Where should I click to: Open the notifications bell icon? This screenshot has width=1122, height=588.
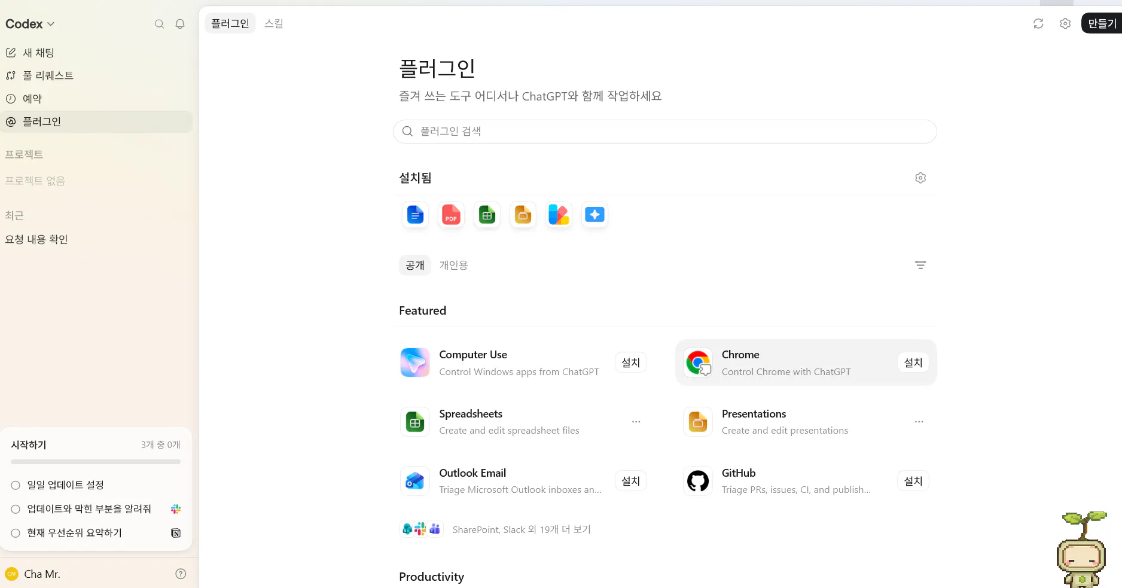(180, 24)
